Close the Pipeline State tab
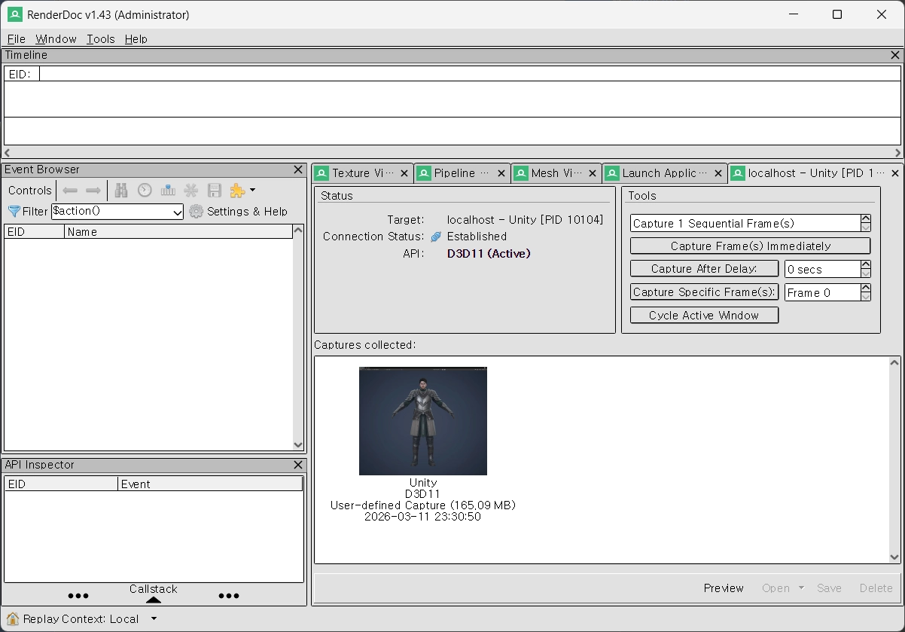This screenshot has height=632, width=905. [x=502, y=173]
